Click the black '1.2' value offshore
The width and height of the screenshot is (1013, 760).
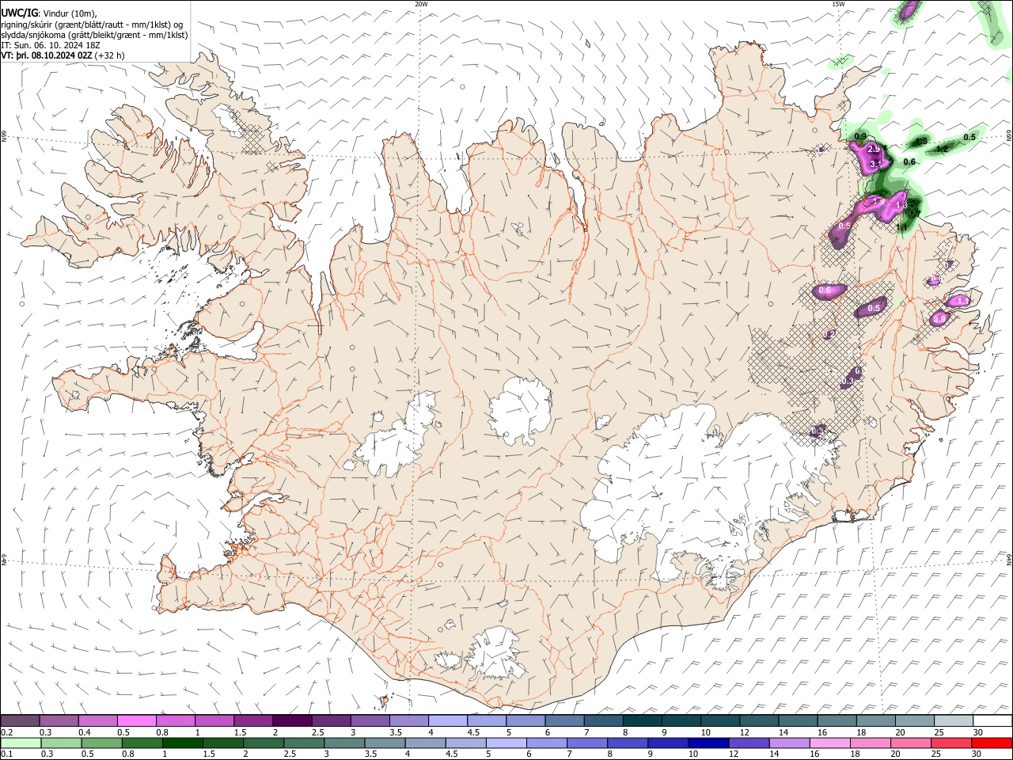[942, 149]
